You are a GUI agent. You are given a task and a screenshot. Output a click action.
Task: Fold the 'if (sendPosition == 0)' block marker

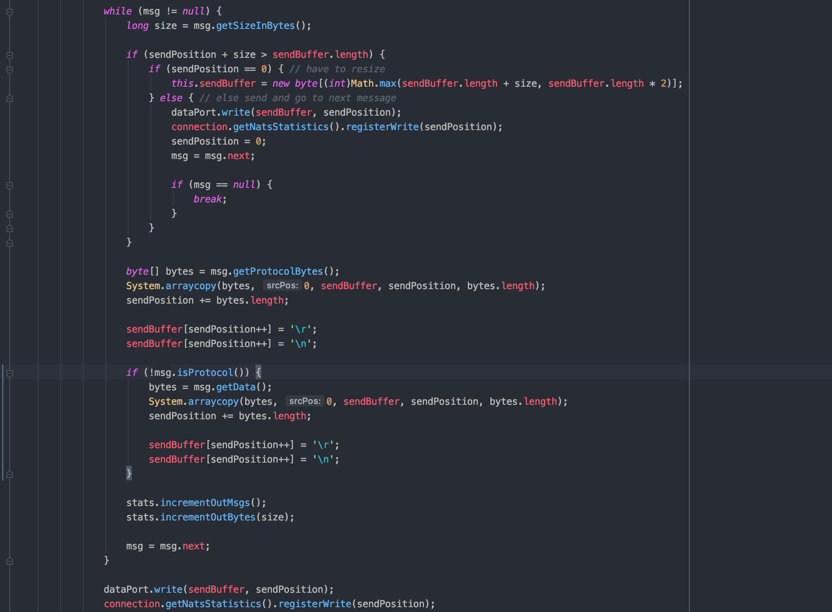[10, 70]
